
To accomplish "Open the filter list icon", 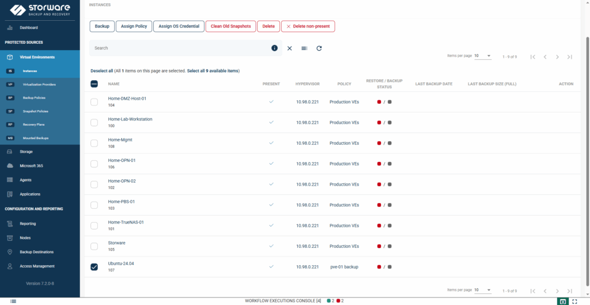I will click(x=304, y=48).
